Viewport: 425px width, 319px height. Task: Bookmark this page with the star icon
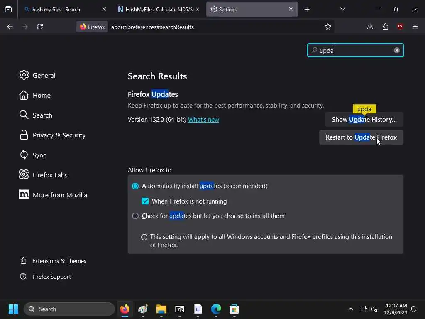tap(328, 27)
